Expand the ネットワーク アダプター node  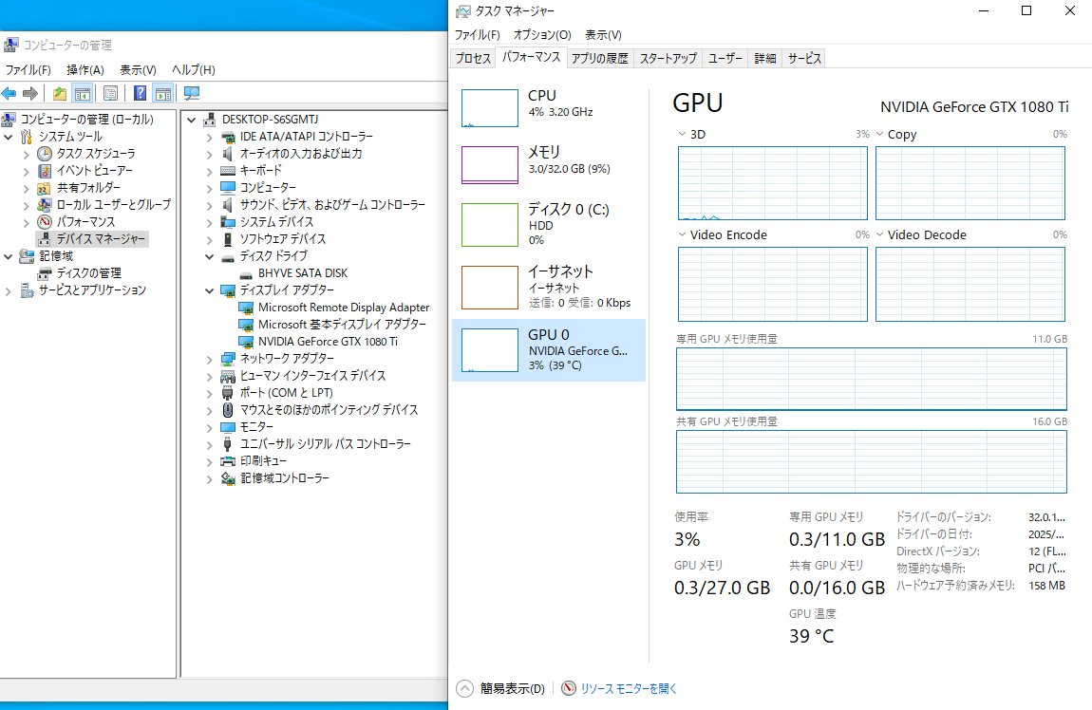pos(210,359)
